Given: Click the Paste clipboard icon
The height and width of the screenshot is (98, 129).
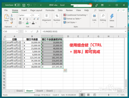Looking at the screenshot, I should (x=7, y=16).
